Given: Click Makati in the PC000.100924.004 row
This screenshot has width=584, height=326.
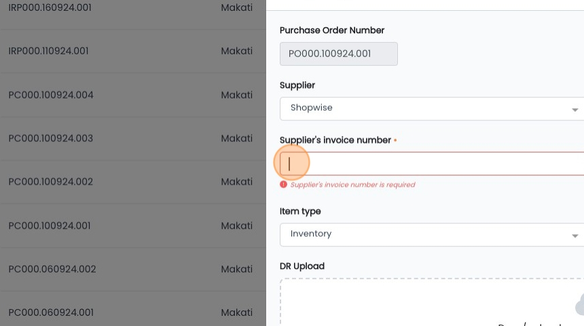Looking at the screenshot, I should pyautogui.click(x=236, y=95).
